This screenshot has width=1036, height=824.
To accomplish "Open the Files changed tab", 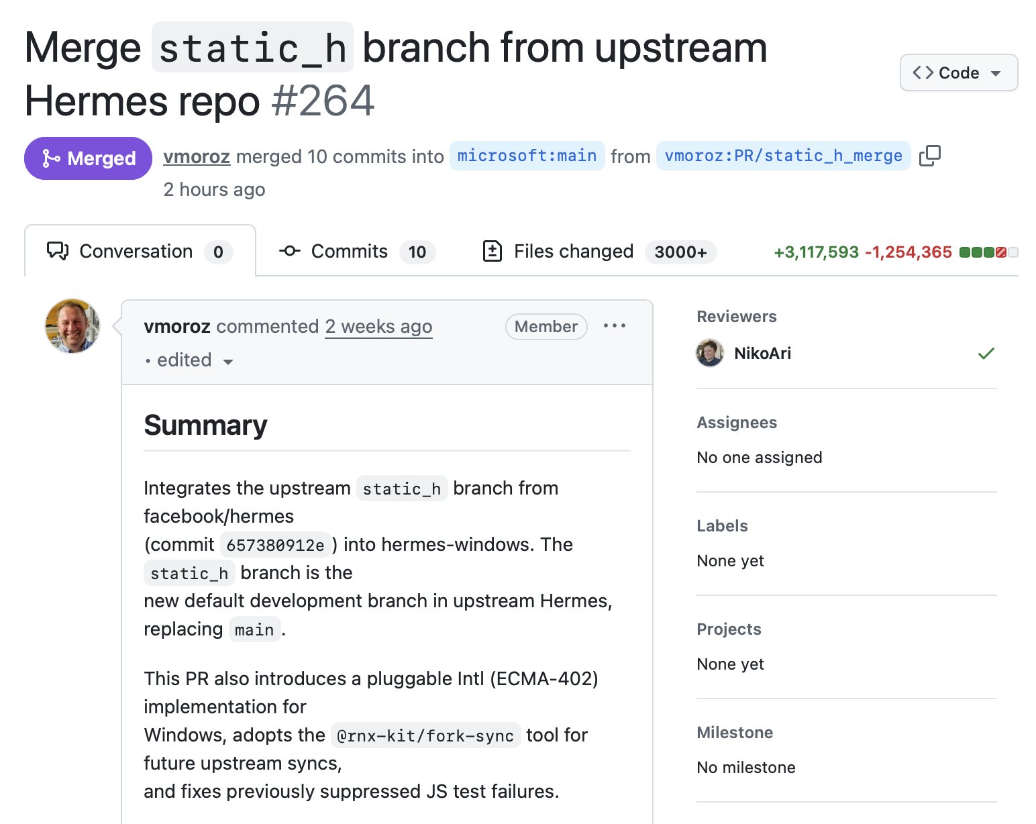I will 599,252.
